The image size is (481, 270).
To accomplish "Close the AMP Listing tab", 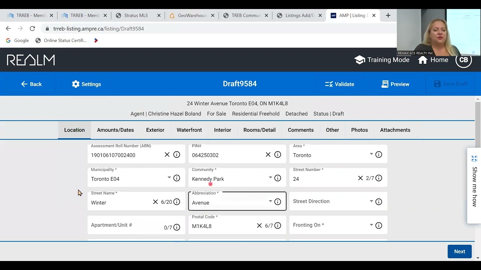I will coord(374,15).
